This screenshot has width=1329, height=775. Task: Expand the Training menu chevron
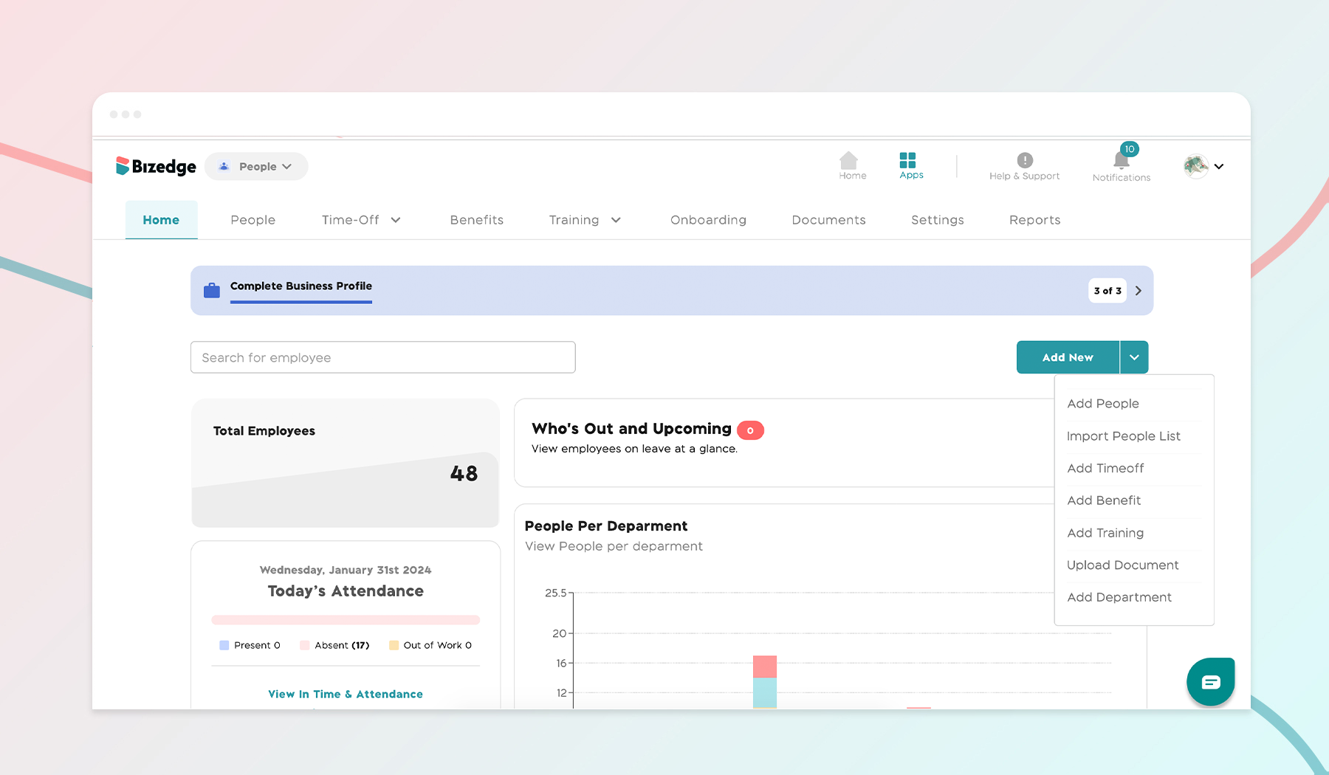[617, 220]
